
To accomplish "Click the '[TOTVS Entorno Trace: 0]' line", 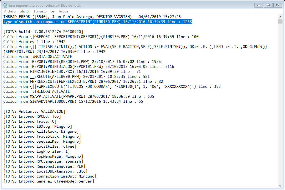I will 30,121.
